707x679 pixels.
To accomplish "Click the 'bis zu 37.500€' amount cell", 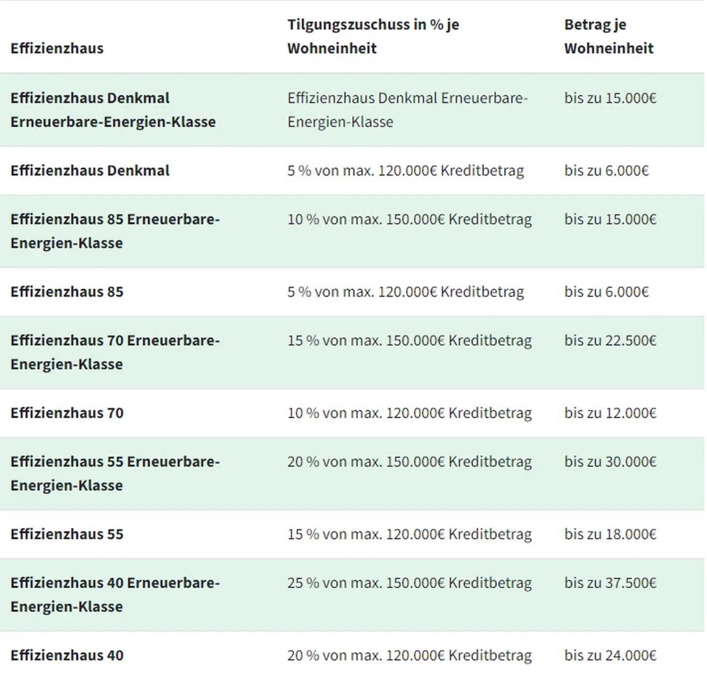I will pyautogui.click(x=610, y=583).
